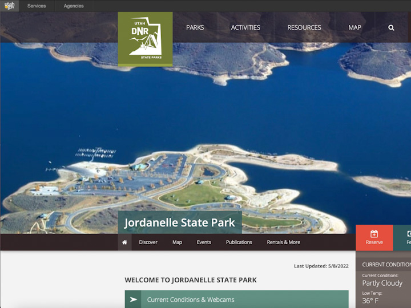Click the Last Updated: 5/8/2022 text
Image resolution: width=411 pixels, height=308 pixels.
point(321,266)
